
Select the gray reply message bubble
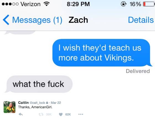[x=39, y=84]
